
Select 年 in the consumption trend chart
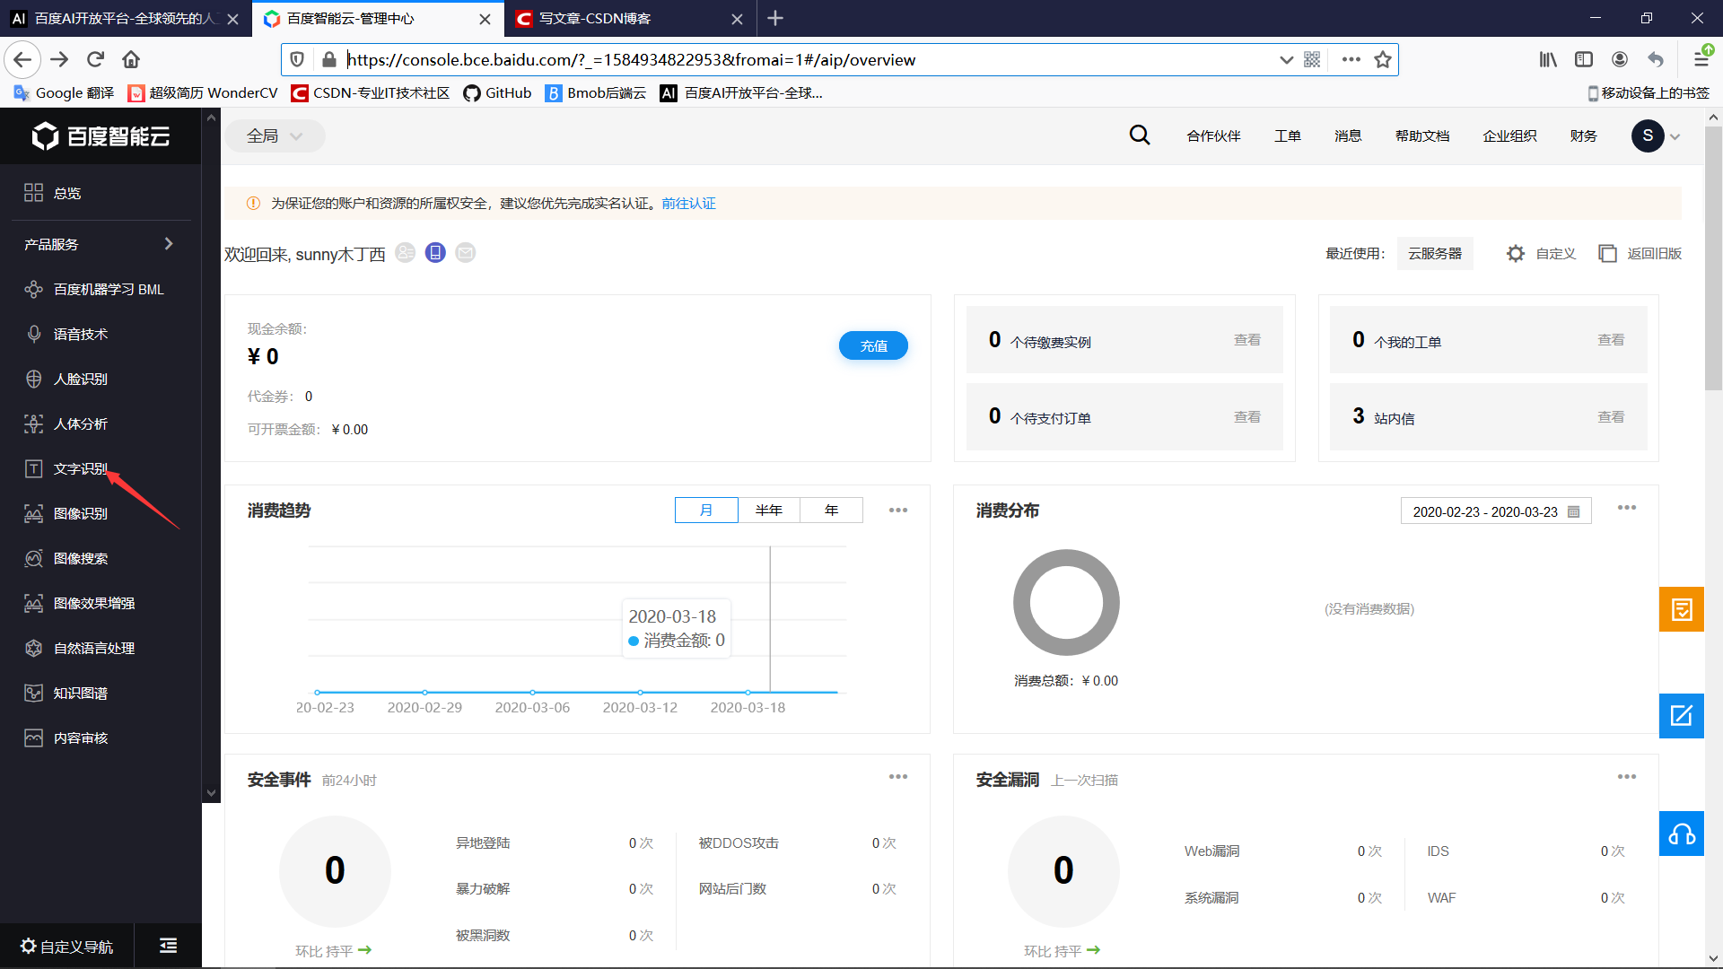coord(831,510)
